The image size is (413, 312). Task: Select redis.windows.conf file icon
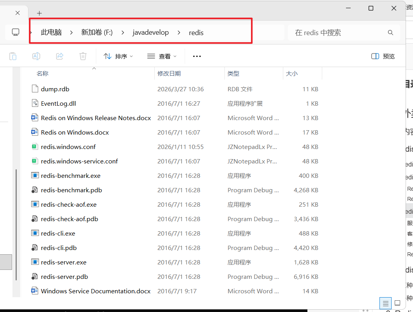(35, 147)
